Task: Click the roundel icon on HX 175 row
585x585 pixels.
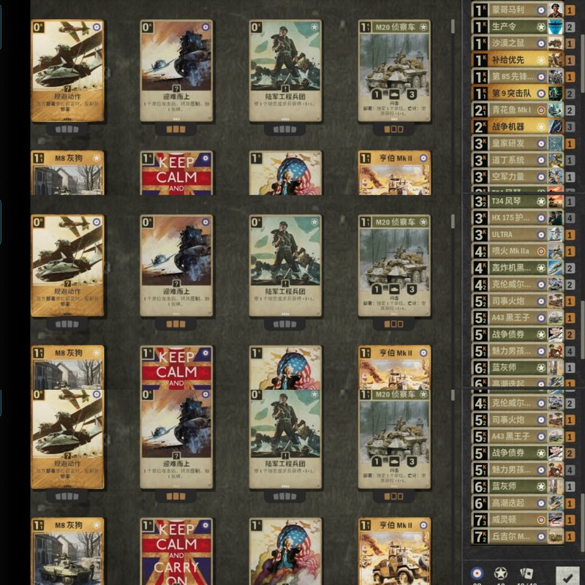Action: click(x=541, y=218)
